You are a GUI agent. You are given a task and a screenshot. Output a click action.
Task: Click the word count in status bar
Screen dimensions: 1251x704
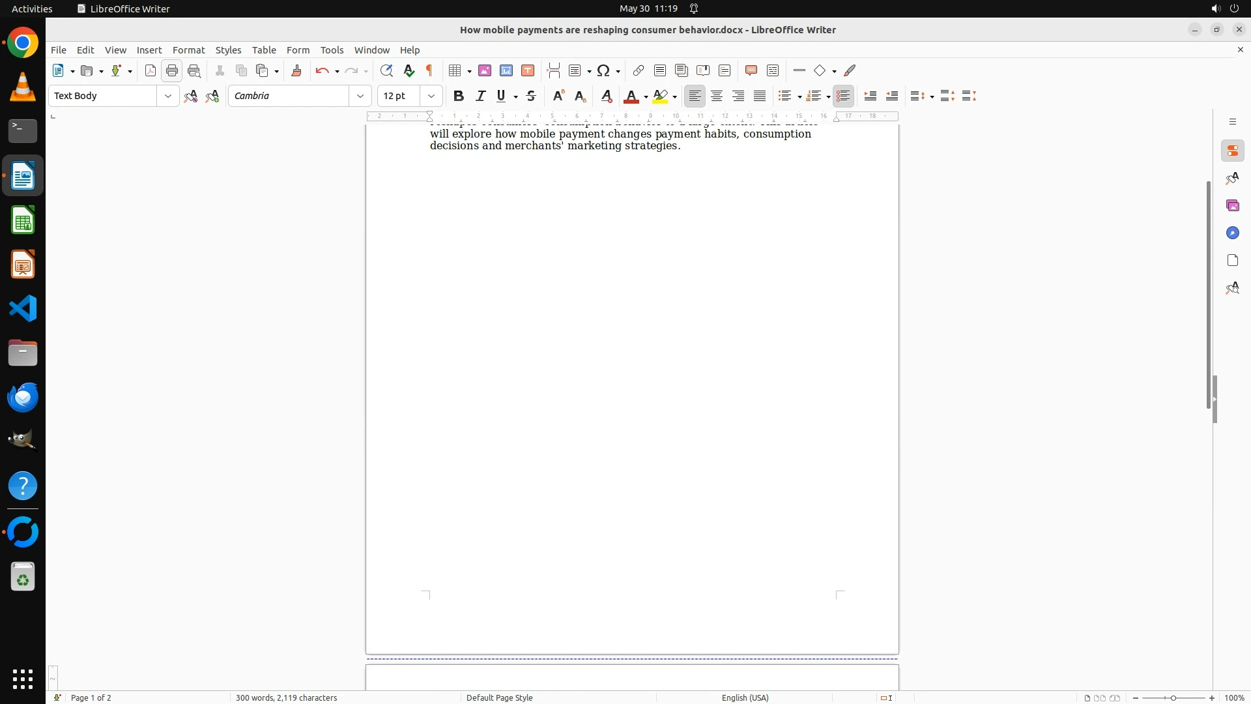[x=286, y=697]
